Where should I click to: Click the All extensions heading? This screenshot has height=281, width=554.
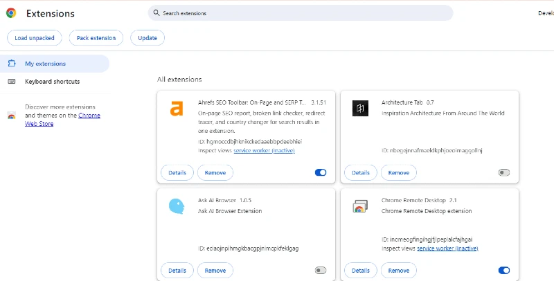click(x=179, y=80)
